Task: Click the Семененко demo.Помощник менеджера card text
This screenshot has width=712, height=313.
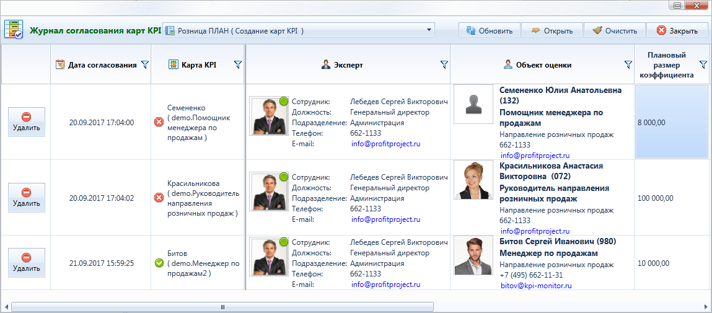Action: click(200, 123)
